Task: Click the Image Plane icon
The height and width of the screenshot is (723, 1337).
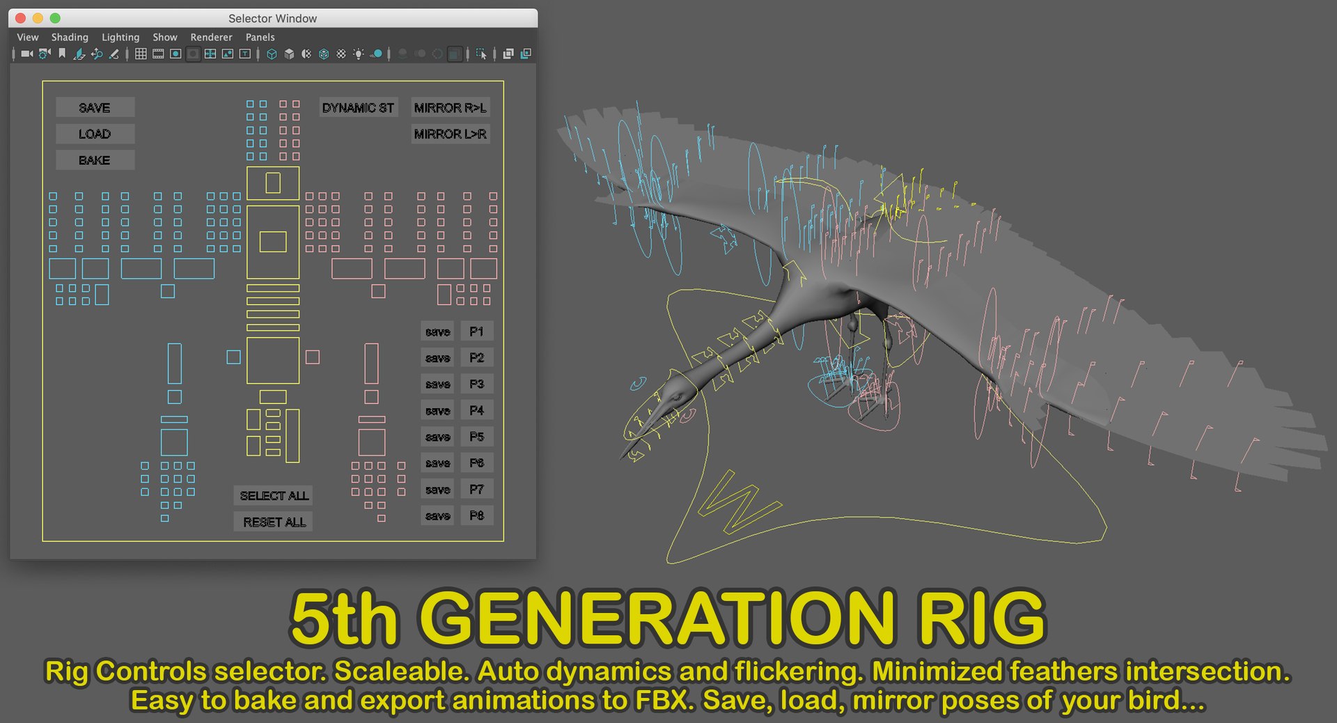Action: pos(79,54)
